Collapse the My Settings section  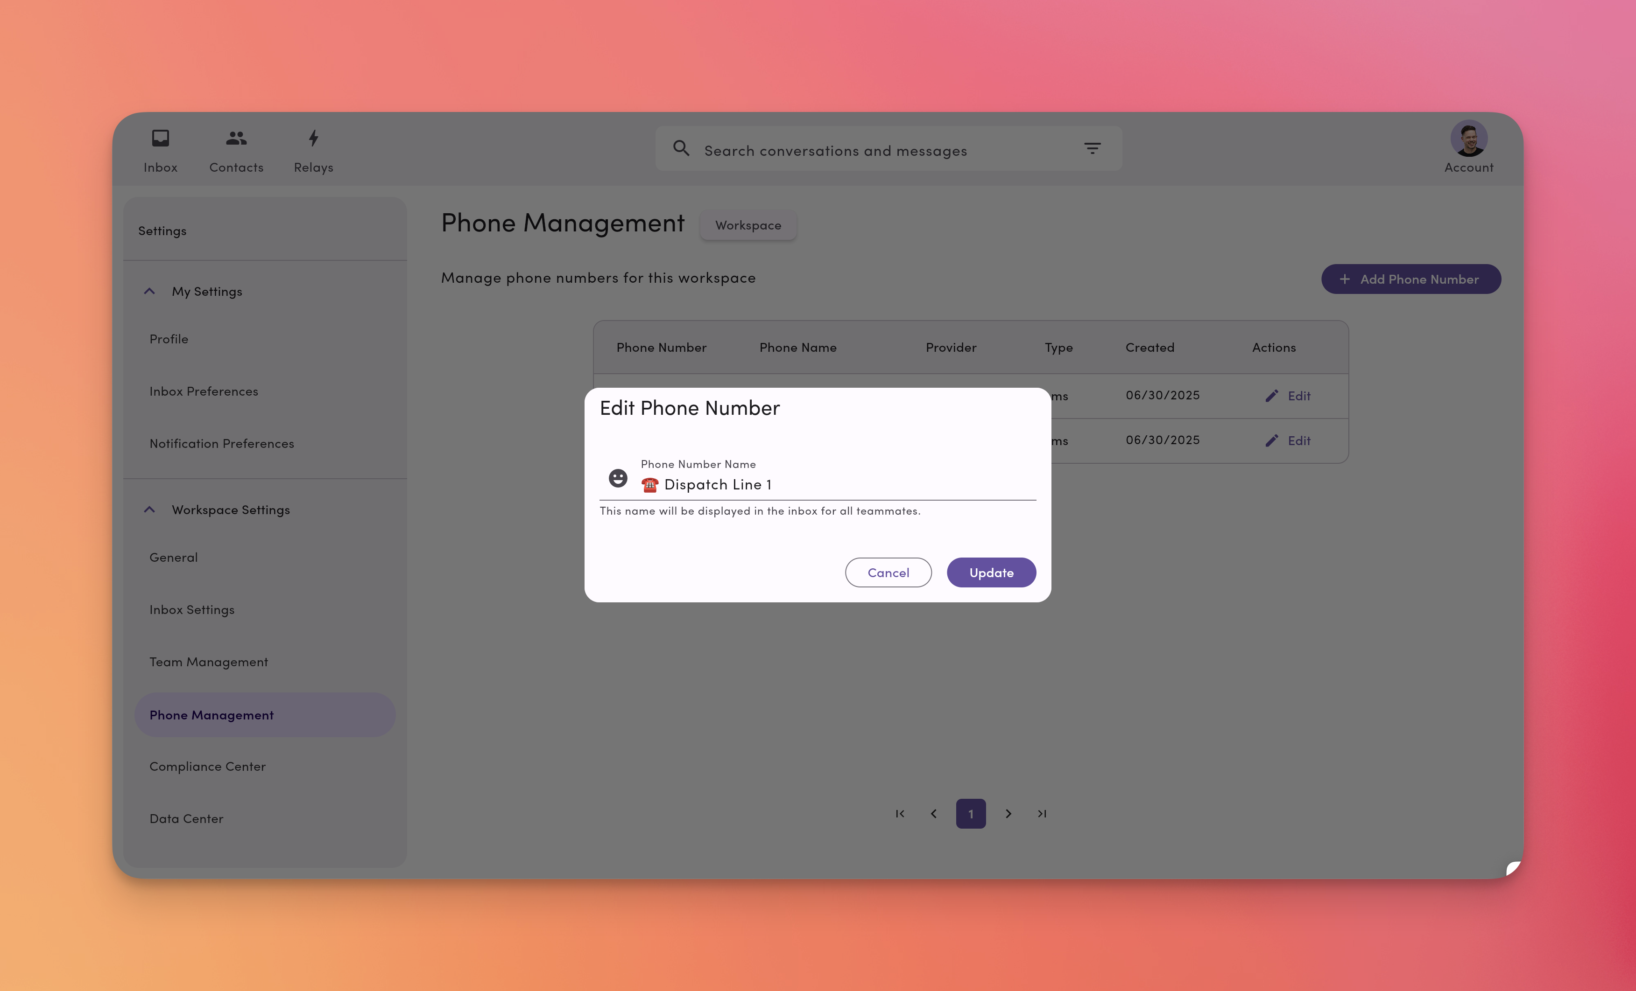tap(149, 292)
